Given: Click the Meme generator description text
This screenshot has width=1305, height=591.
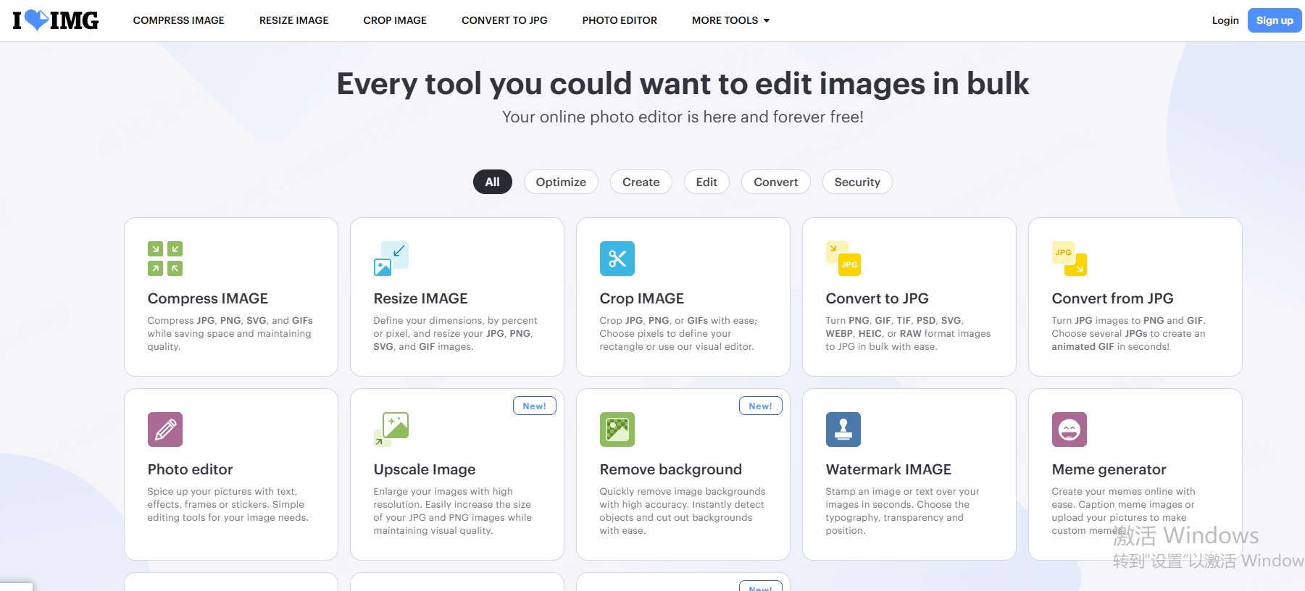Looking at the screenshot, I should coord(1124,511).
